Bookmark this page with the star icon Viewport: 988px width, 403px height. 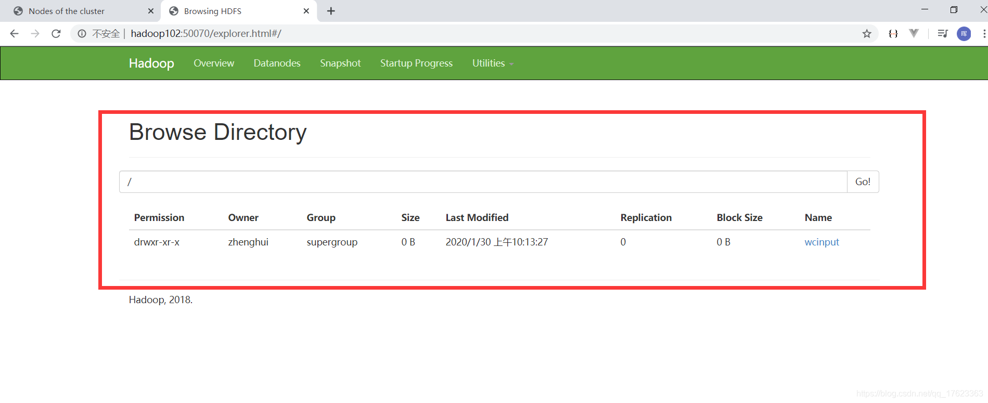tap(867, 34)
